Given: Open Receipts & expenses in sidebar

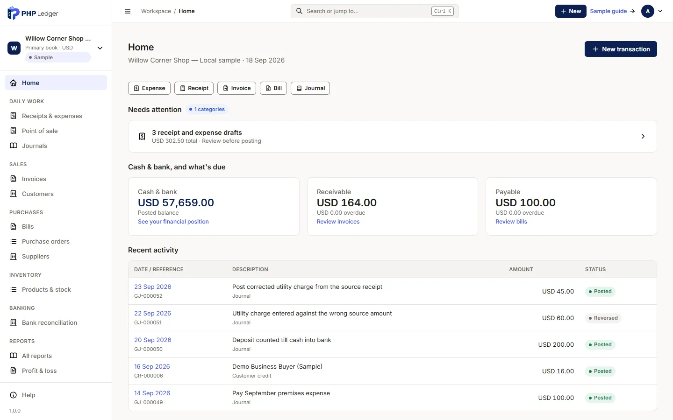Looking at the screenshot, I should pyautogui.click(x=56, y=116).
